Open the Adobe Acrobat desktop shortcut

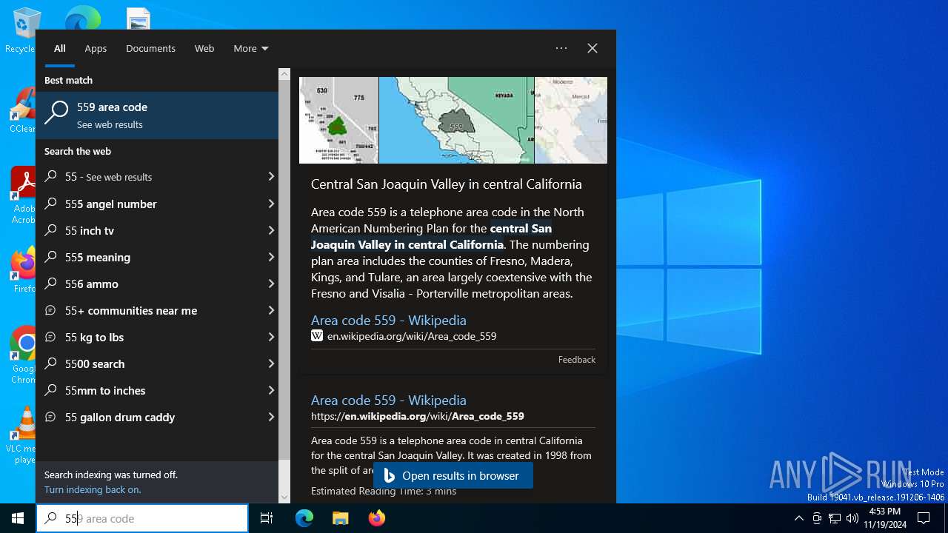22,194
